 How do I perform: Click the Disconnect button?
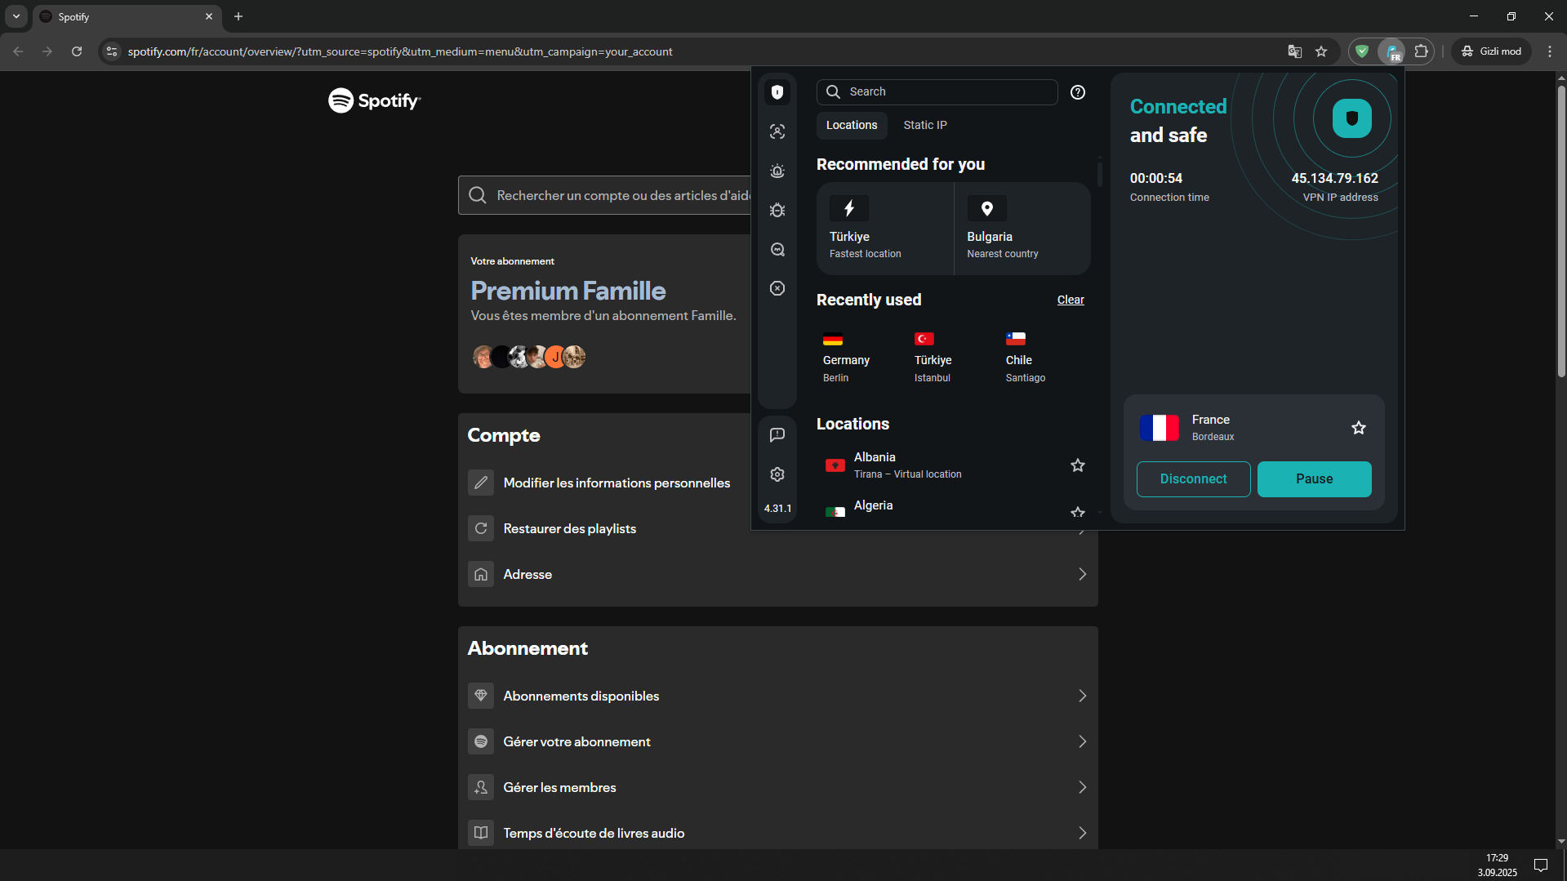(1193, 479)
